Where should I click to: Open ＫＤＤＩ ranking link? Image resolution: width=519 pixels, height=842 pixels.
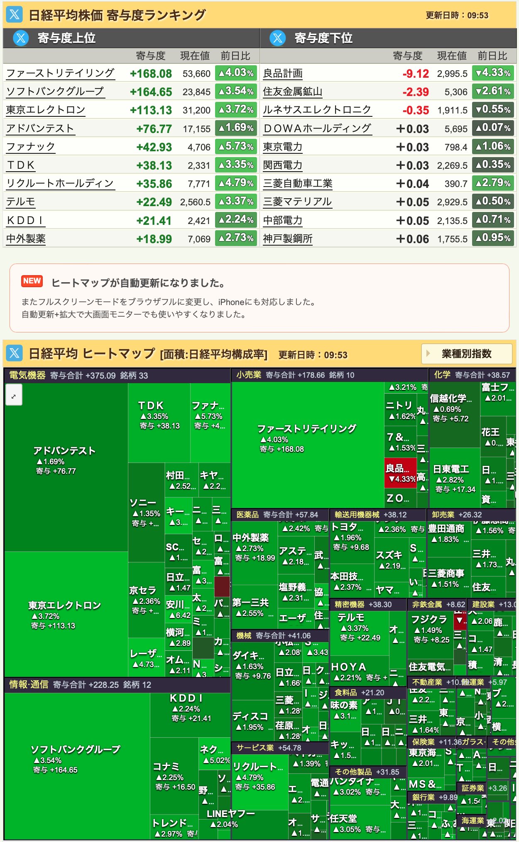pyautogui.click(x=25, y=220)
